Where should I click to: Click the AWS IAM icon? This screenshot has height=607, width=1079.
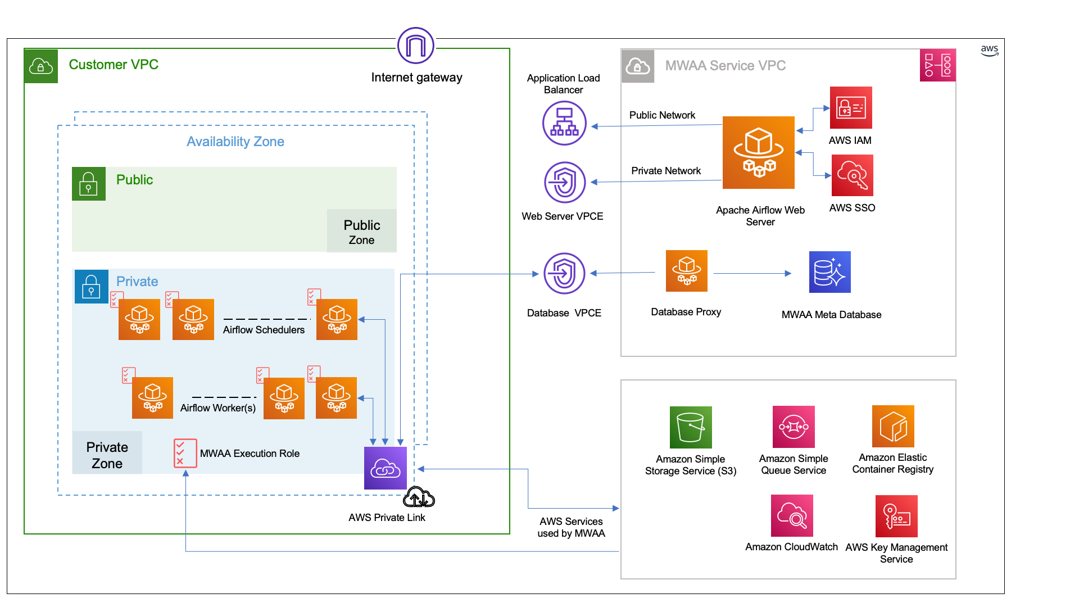point(851,107)
